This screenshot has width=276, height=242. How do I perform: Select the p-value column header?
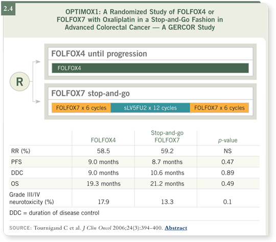tap(227, 140)
